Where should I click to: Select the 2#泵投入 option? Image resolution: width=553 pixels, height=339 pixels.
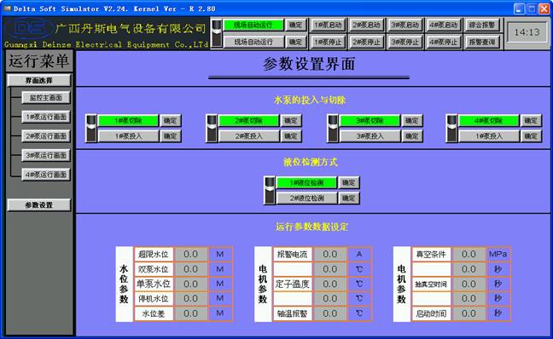(249, 136)
